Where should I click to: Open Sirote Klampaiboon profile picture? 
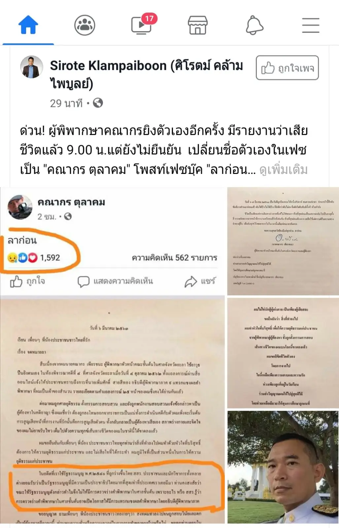point(32,67)
